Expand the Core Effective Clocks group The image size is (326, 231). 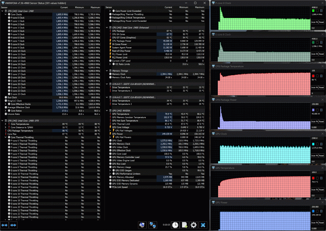[5, 104]
